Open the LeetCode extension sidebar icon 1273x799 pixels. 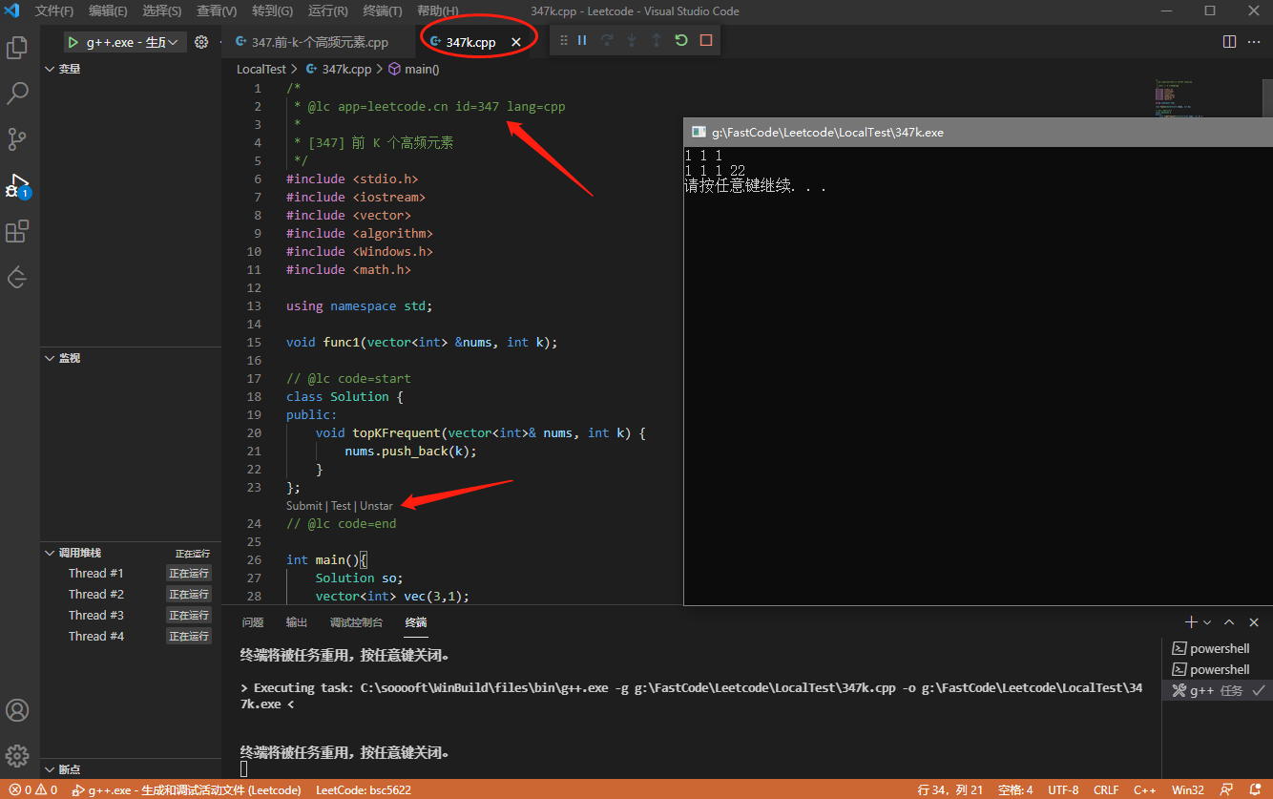coord(17,277)
